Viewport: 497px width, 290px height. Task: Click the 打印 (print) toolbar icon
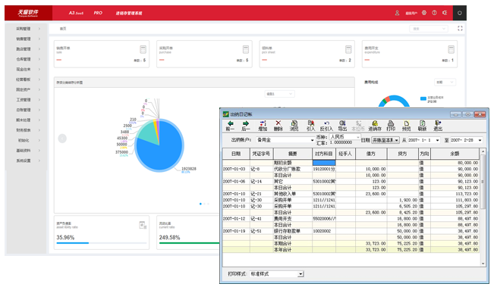(x=391, y=126)
